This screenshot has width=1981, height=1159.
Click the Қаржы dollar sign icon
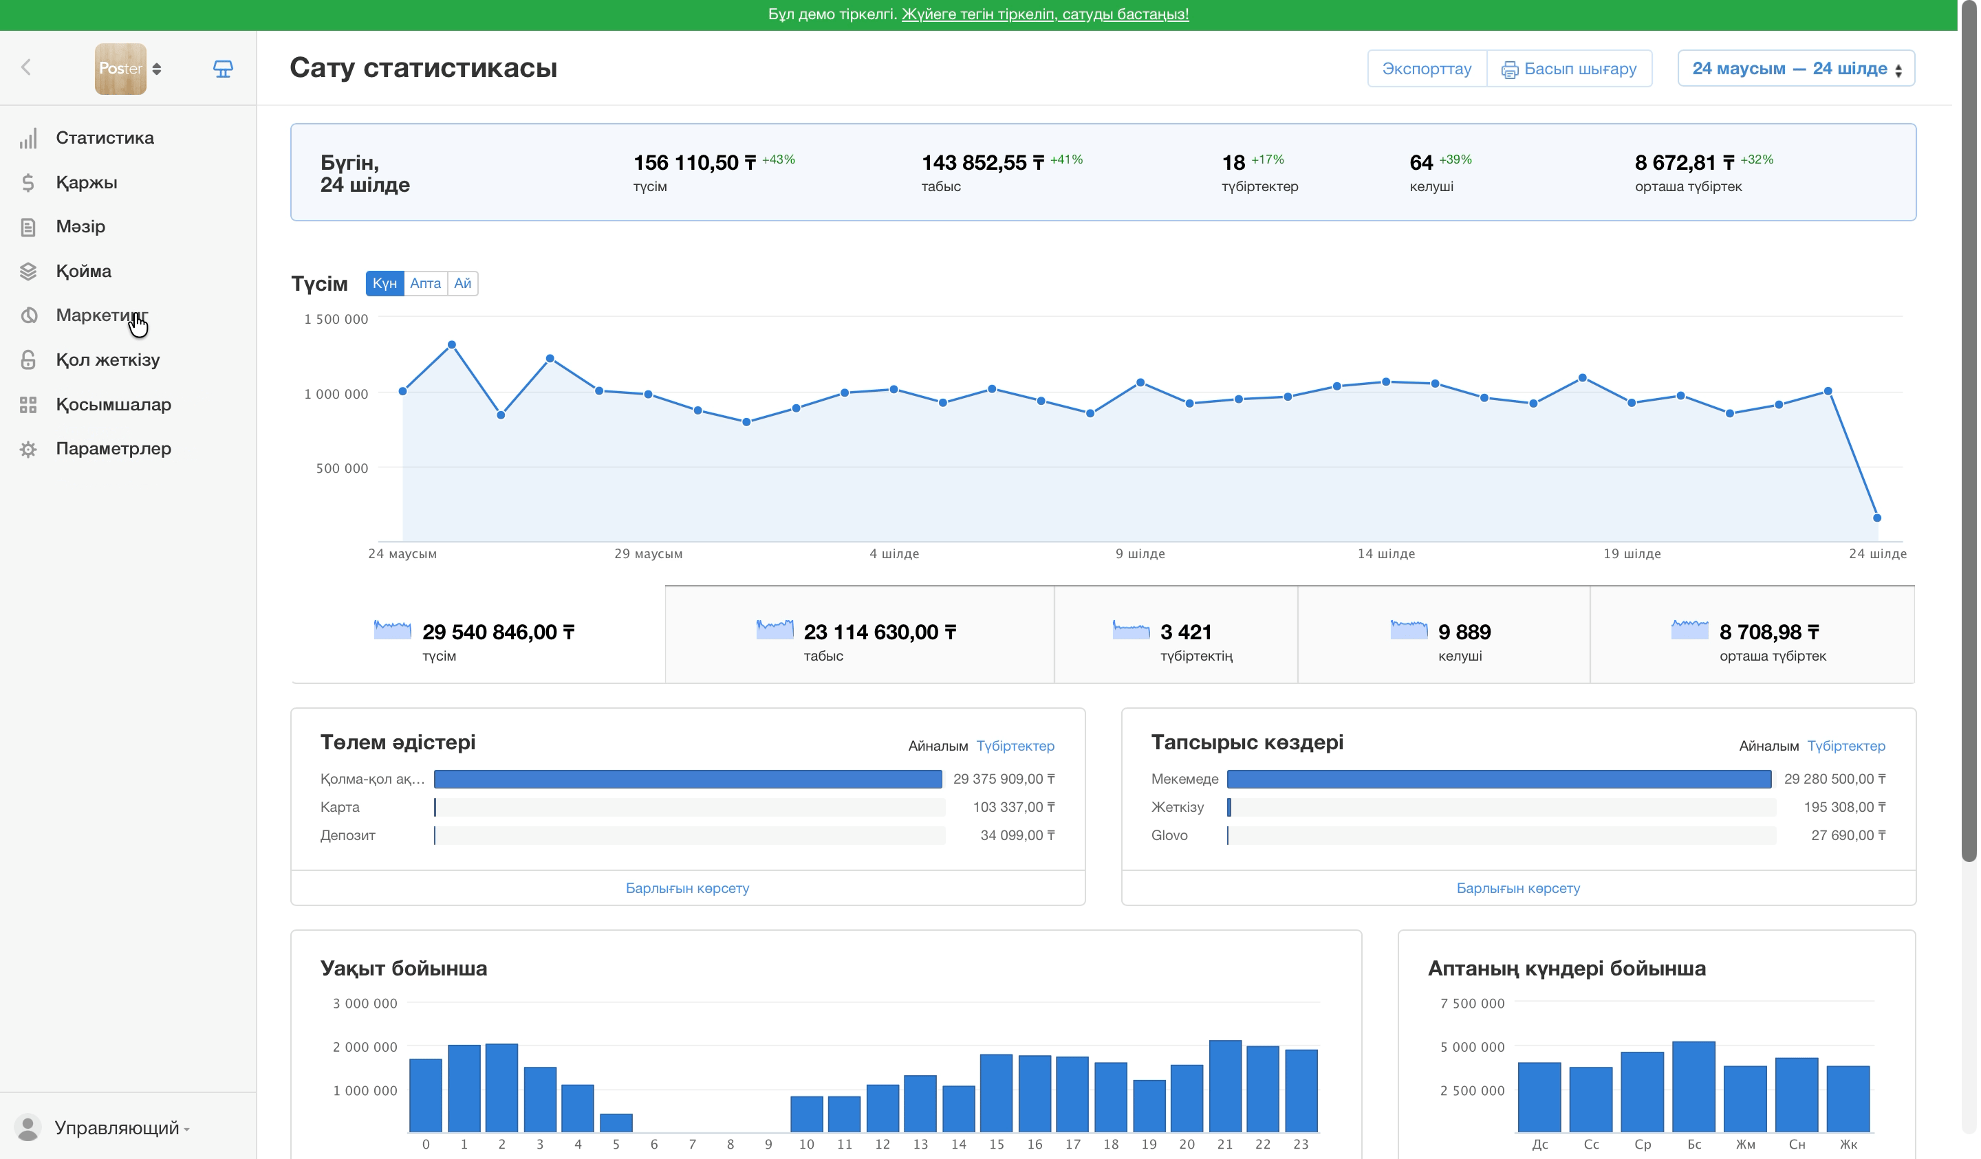pos(28,182)
